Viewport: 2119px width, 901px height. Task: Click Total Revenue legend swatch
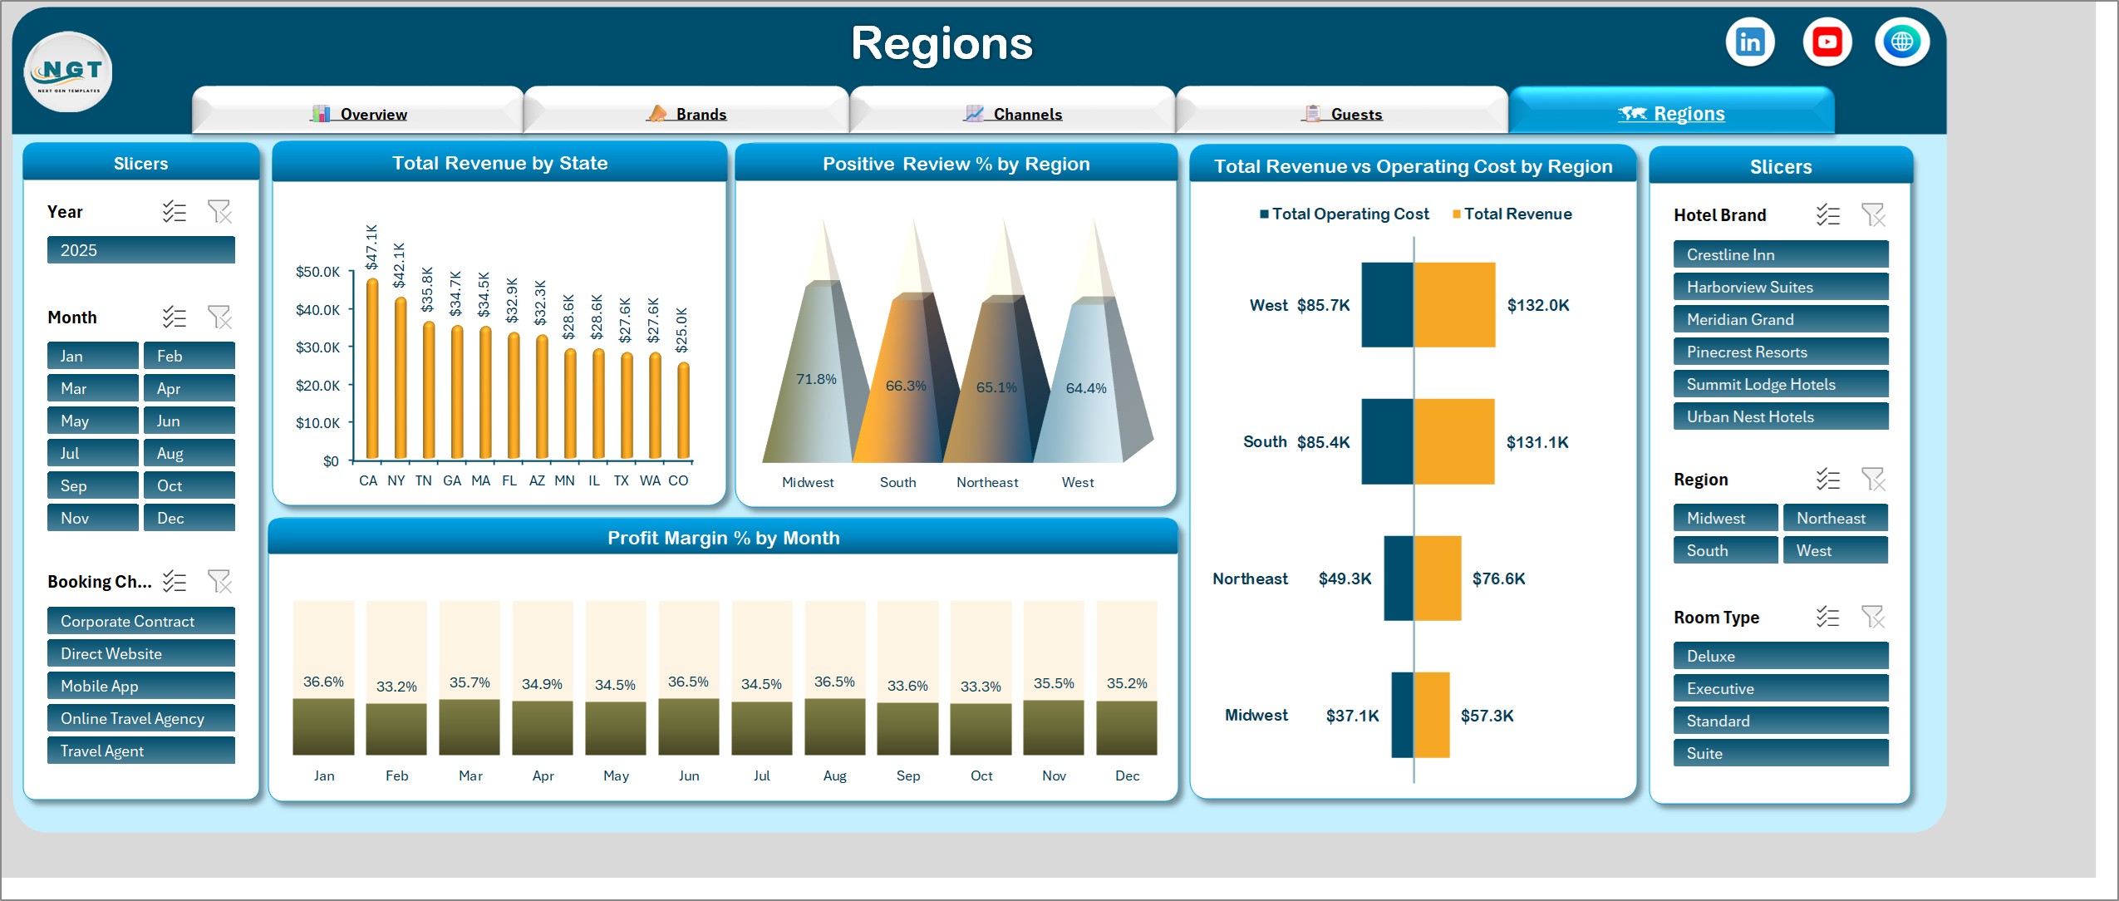pos(1456,214)
